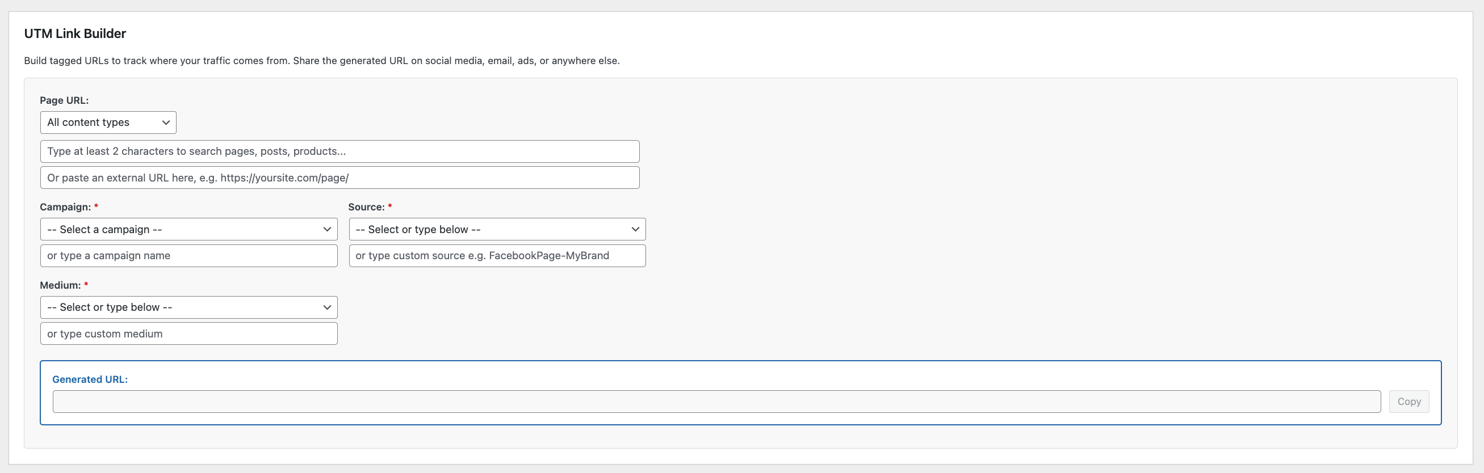Click the campaign name text field
This screenshot has width=1484, height=473.
click(x=188, y=256)
